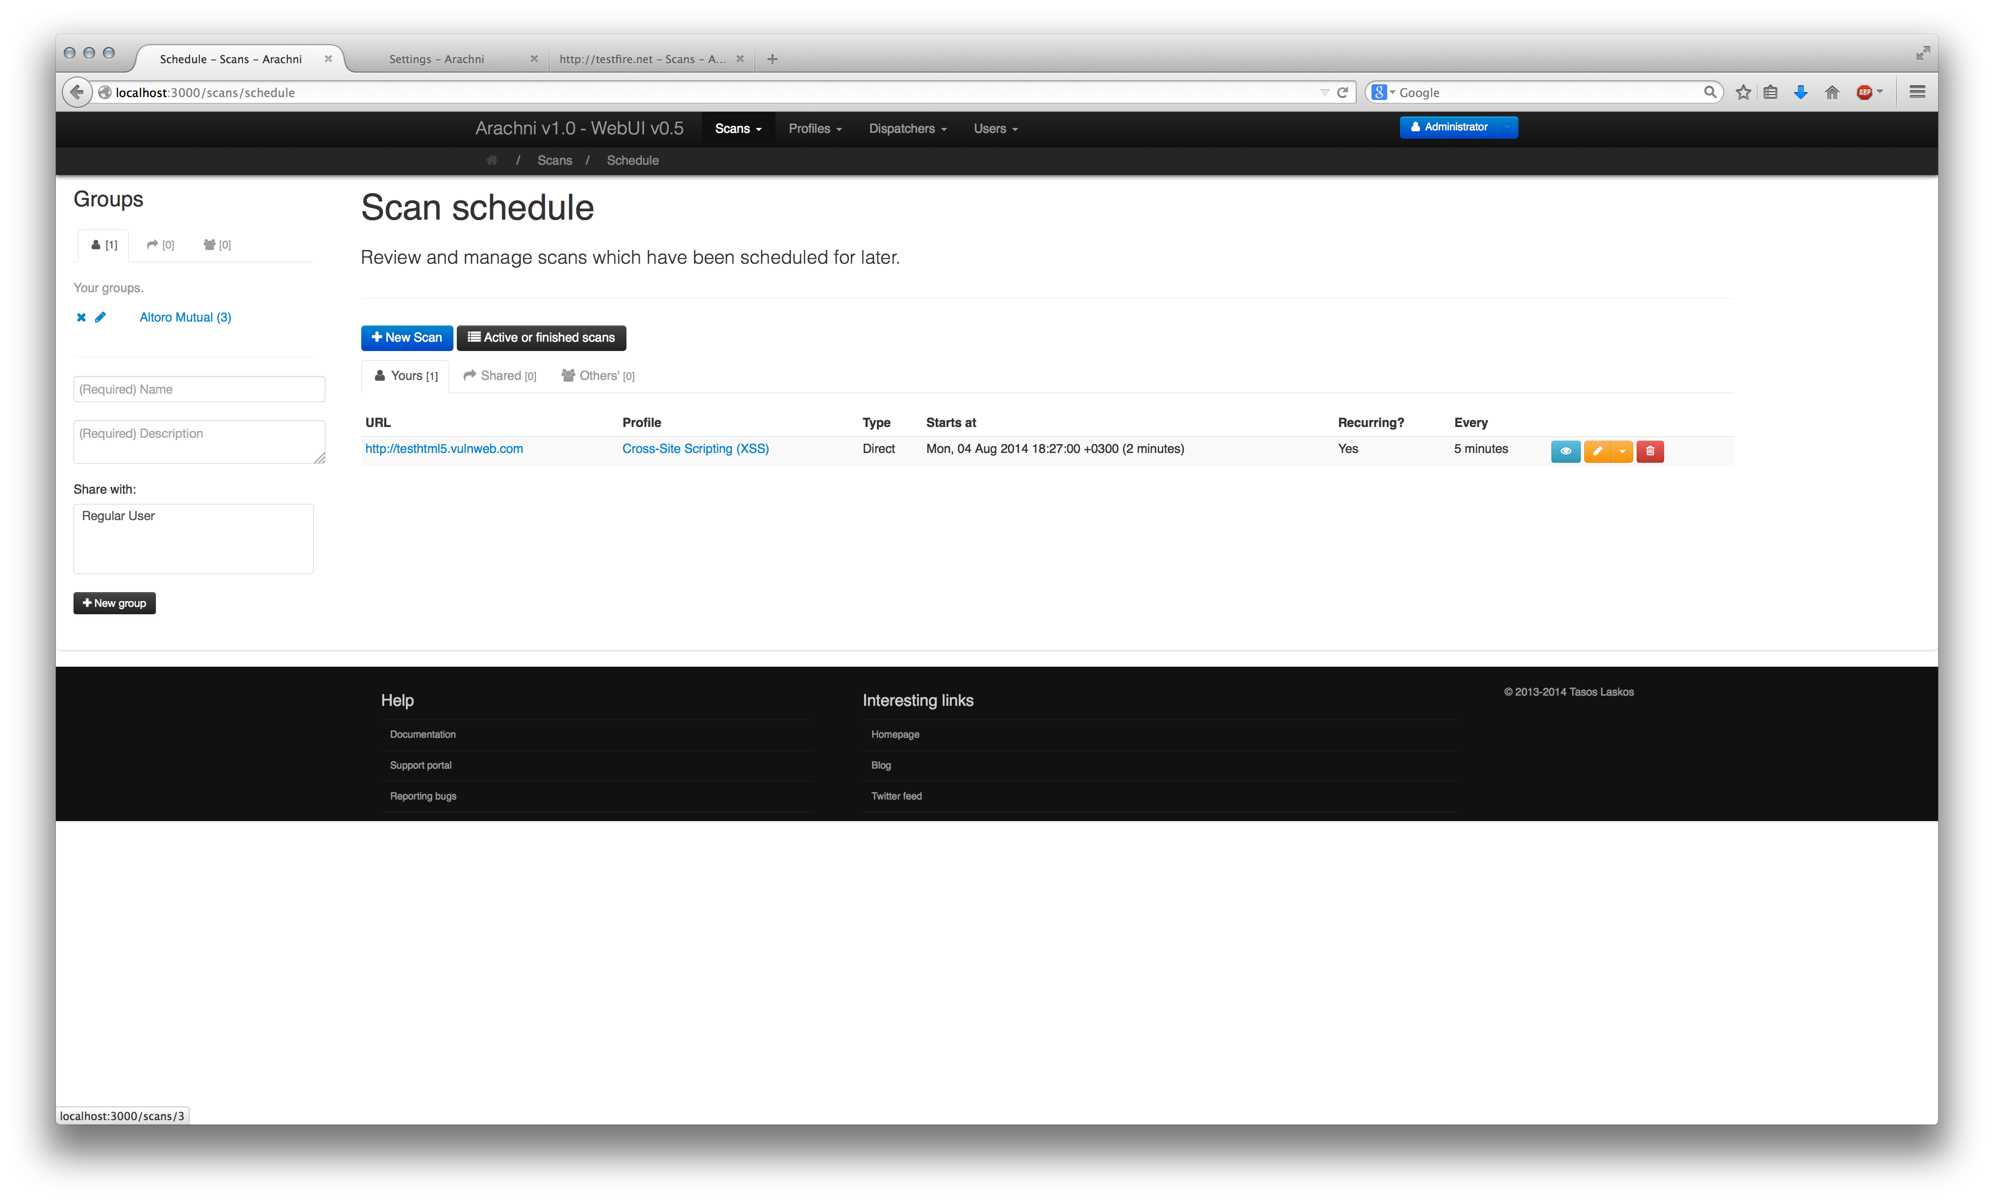This screenshot has height=1202, width=1994.
Task: Click the blue eye view-scan icon
Action: (x=1565, y=451)
